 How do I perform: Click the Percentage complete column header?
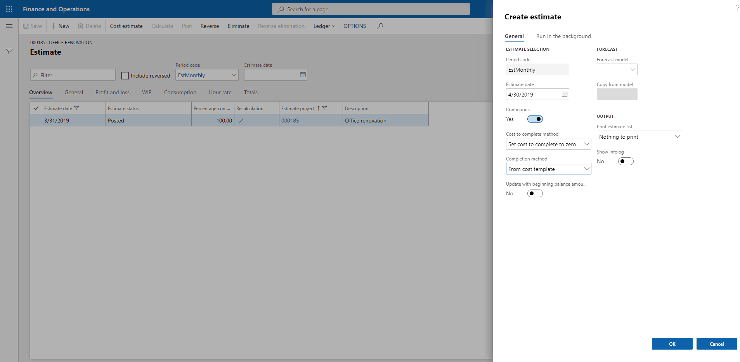[213, 109]
